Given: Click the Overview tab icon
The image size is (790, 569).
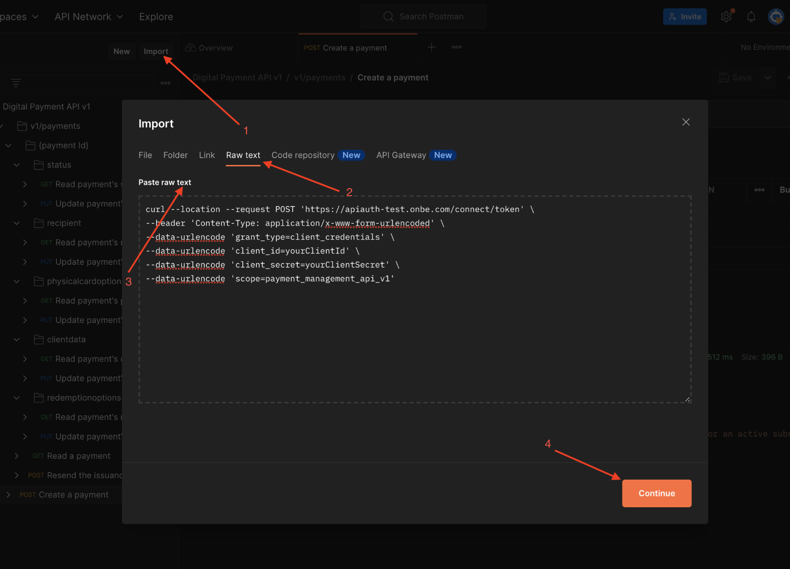Looking at the screenshot, I should 191,48.
